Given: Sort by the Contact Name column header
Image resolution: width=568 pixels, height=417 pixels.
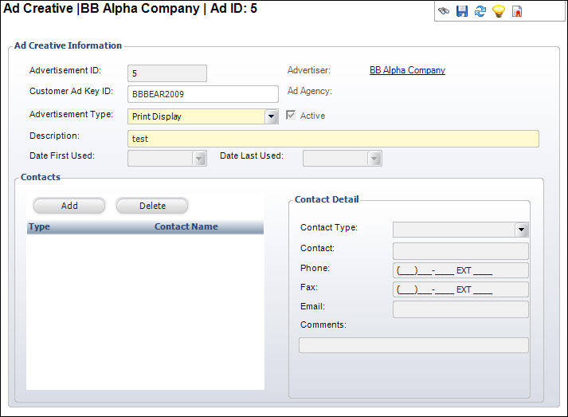Looking at the screenshot, I should (186, 226).
